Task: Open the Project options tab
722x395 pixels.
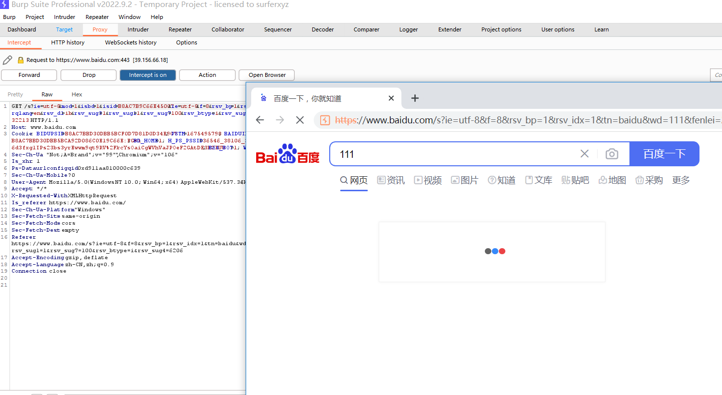Action: [x=501, y=29]
